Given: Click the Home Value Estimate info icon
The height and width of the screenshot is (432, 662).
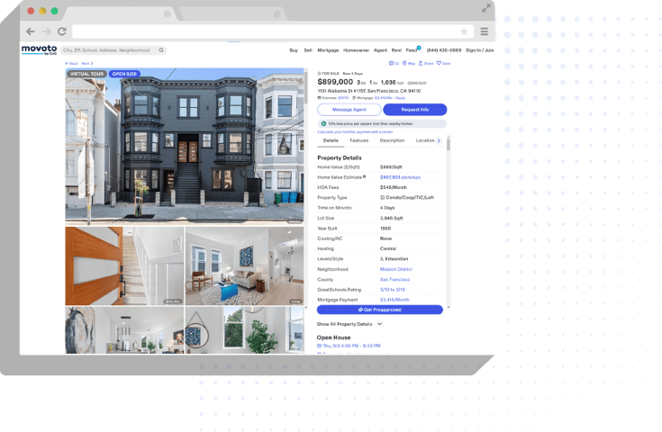Looking at the screenshot, I should pos(365,176).
